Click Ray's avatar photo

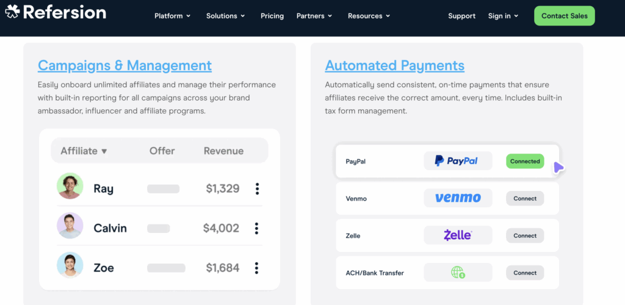[x=70, y=186]
